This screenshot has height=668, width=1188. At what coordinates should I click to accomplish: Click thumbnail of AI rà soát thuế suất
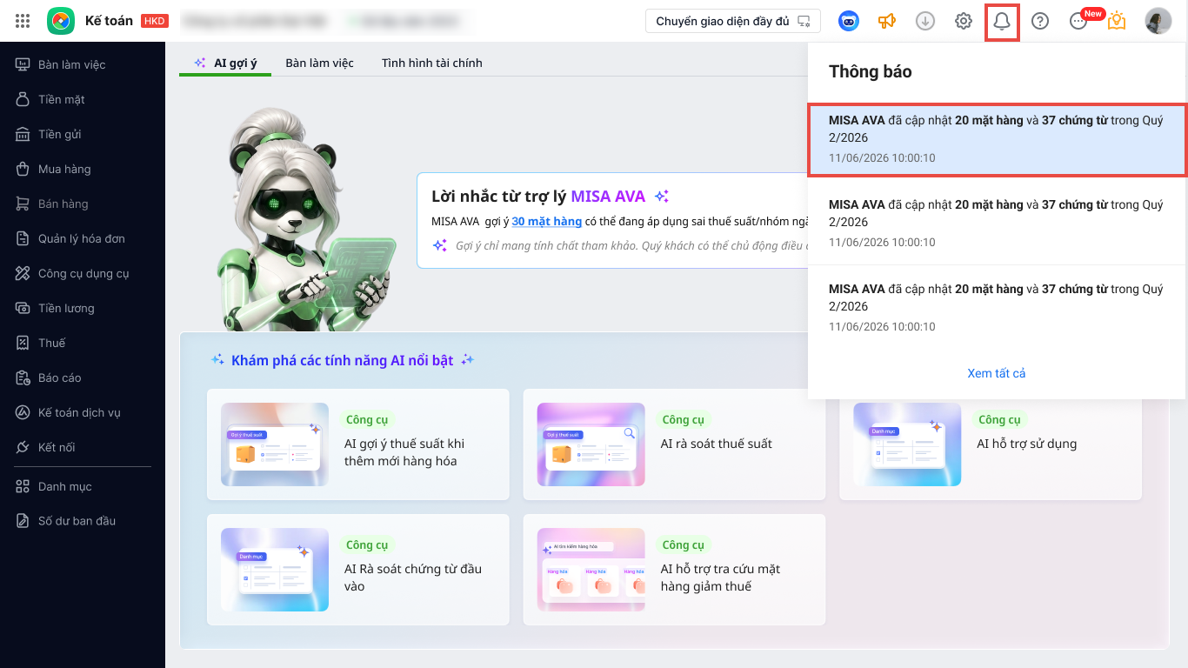point(591,444)
